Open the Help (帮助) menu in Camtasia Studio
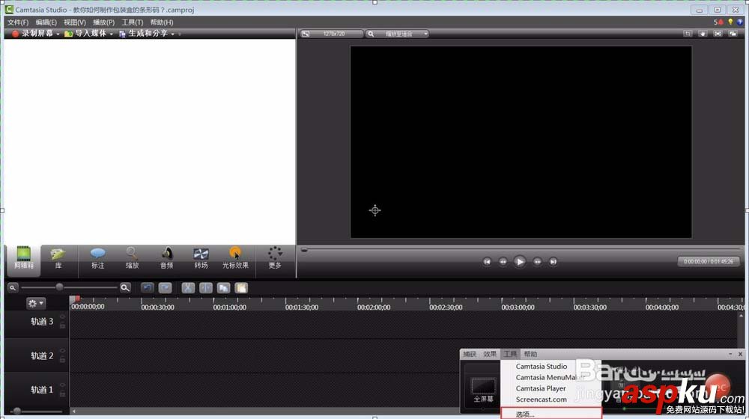This screenshot has width=749, height=419. (162, 22)
